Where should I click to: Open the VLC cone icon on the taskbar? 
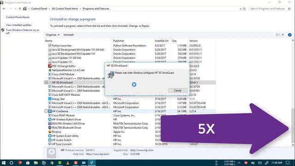(68, 163)
